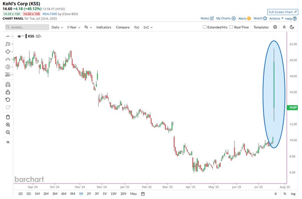Select the 5D range

click(28, 194)
